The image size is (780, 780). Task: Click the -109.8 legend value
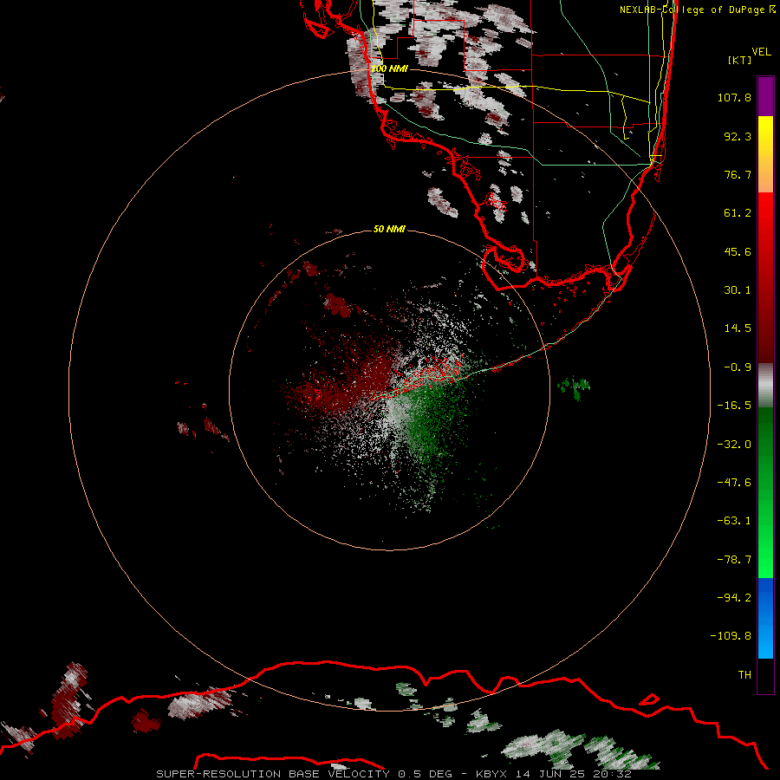coord(731,636)
